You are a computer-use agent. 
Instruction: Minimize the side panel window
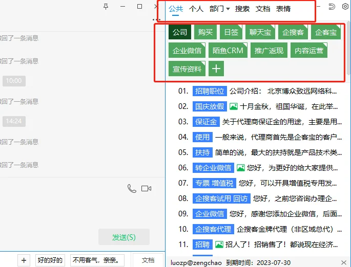pos(318,7)
